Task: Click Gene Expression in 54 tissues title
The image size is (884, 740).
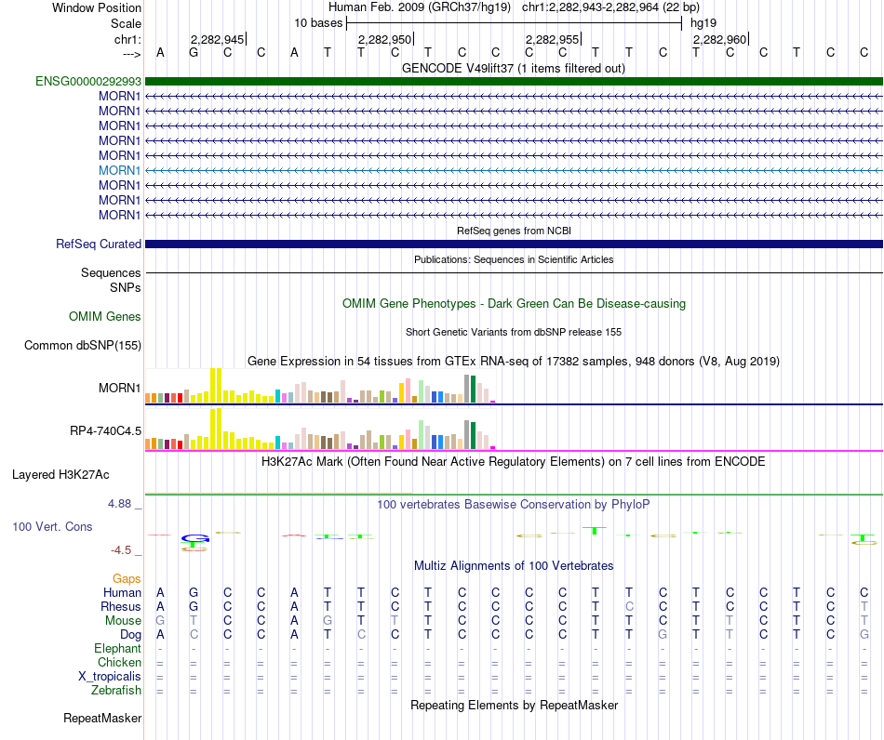Action: coord(514,362)
